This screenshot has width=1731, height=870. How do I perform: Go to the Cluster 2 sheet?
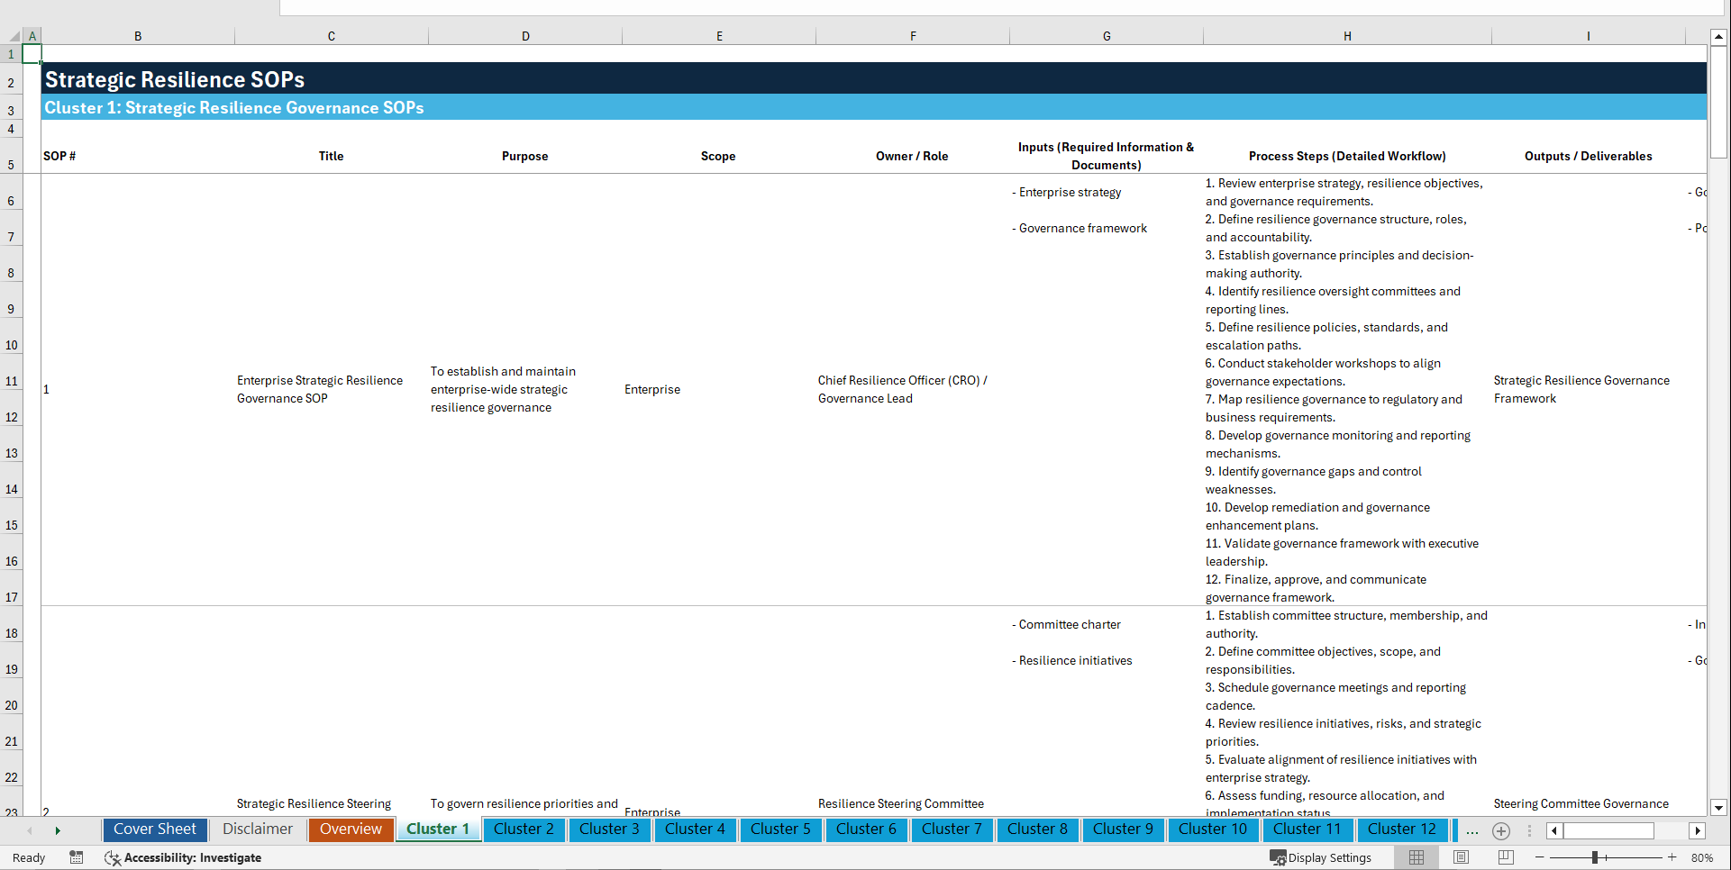coord(524,829)
